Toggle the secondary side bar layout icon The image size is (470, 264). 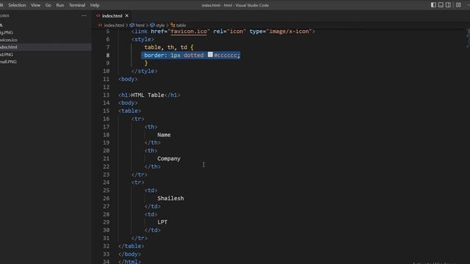coord(448,5)
